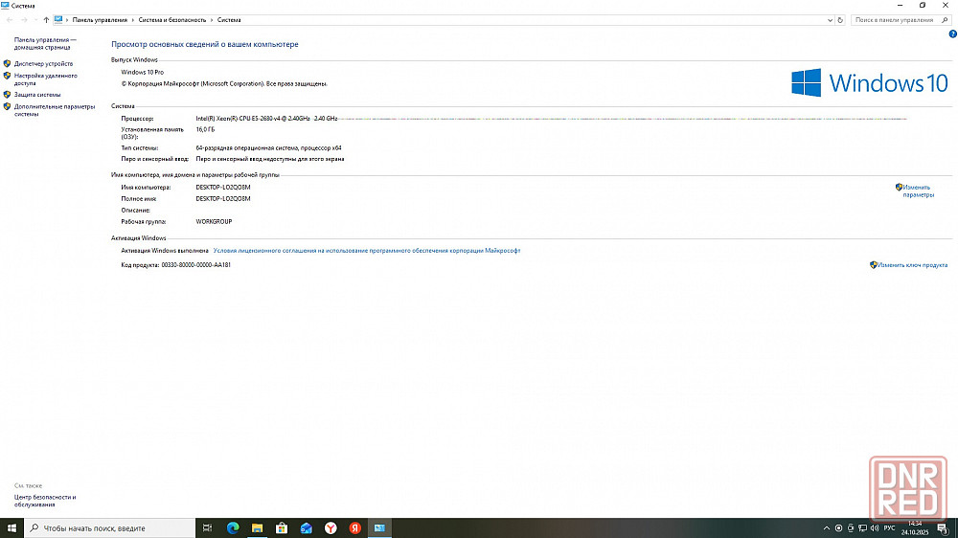Click System protection sidebar link
Image resolution: width=958 pixels, height=538 pixels.
pyautogui.click(x=37, y=95)
